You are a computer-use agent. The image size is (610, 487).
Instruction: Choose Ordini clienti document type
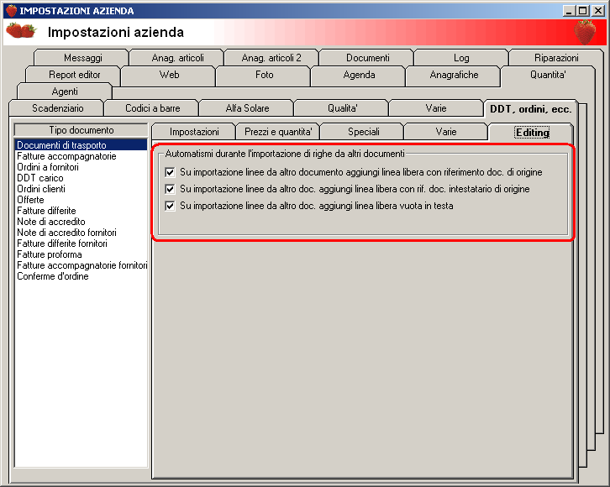[81, 189]
